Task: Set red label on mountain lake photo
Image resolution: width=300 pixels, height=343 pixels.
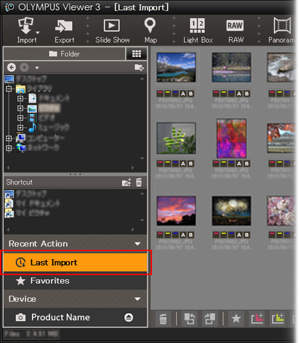Action: (x=160, y=93)
